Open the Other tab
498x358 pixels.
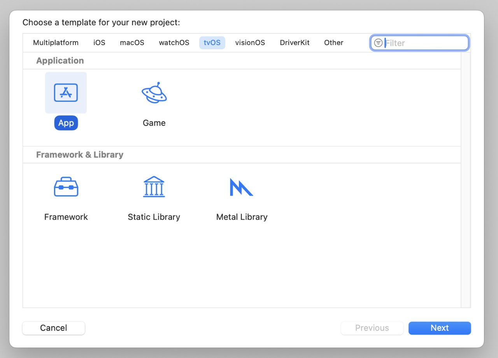(x=333, y=43)
